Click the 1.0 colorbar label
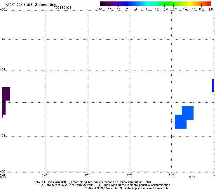 211,9
